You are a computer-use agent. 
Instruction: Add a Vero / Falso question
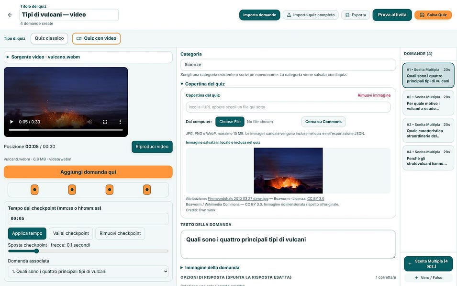pos(428,278)
